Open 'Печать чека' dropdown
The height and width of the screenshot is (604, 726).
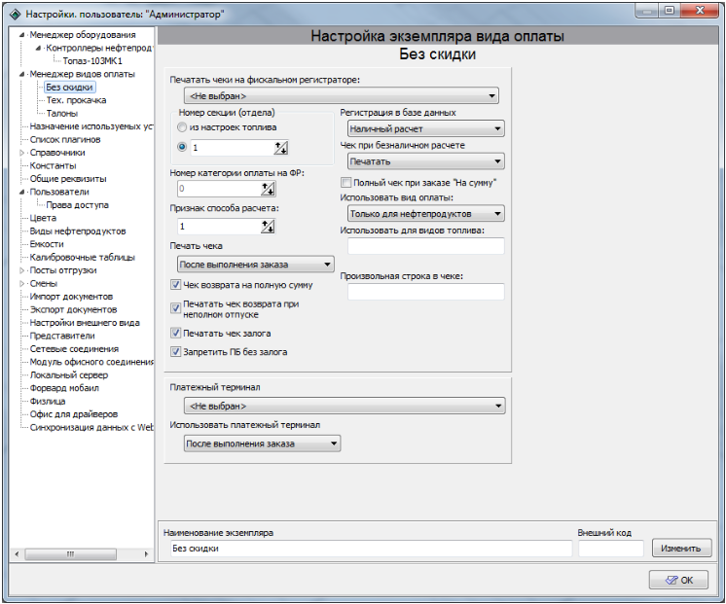[256, 265]
